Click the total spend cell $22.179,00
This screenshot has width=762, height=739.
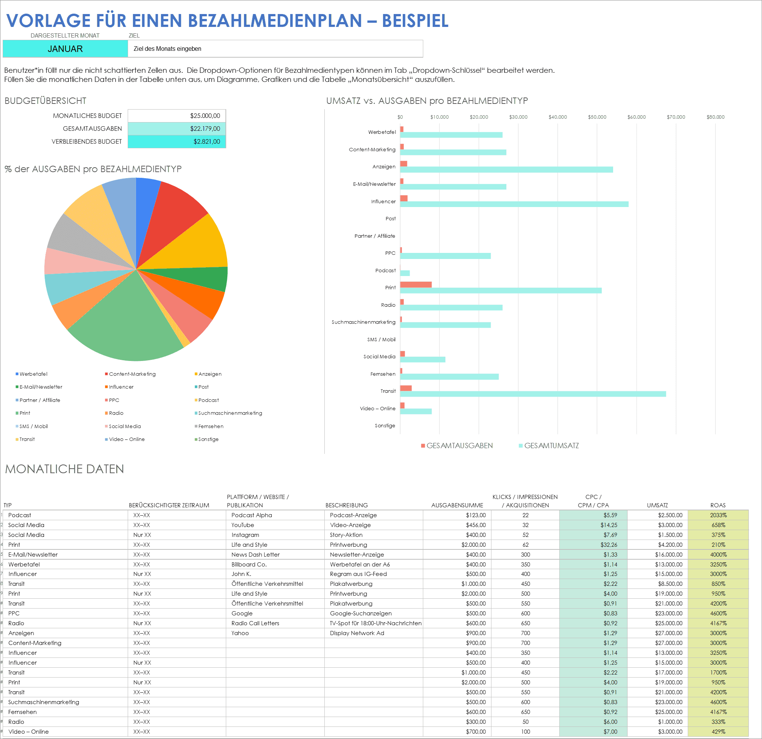[177, 129]
